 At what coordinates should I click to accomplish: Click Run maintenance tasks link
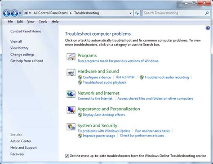point(152,131)
